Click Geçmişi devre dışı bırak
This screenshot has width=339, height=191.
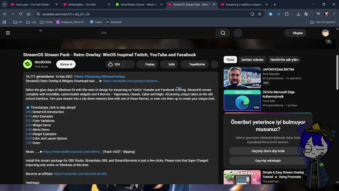[x=268, y=151]
